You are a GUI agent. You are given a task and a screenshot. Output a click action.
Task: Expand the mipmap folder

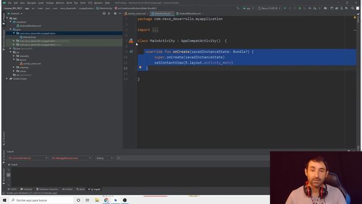pos(14,67)
